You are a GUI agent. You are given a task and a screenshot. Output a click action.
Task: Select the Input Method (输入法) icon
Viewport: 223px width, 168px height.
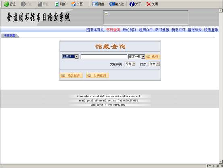tap(112, 4)
